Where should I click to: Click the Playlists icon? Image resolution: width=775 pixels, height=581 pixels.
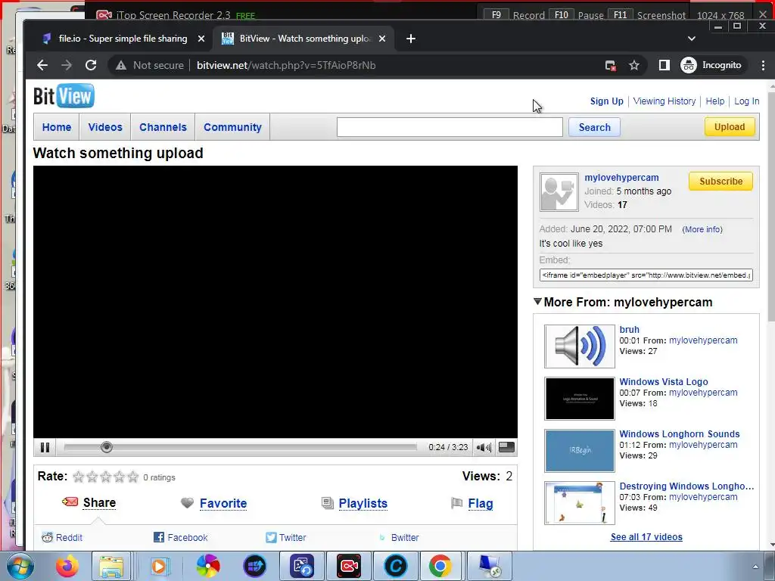point(327,503)
